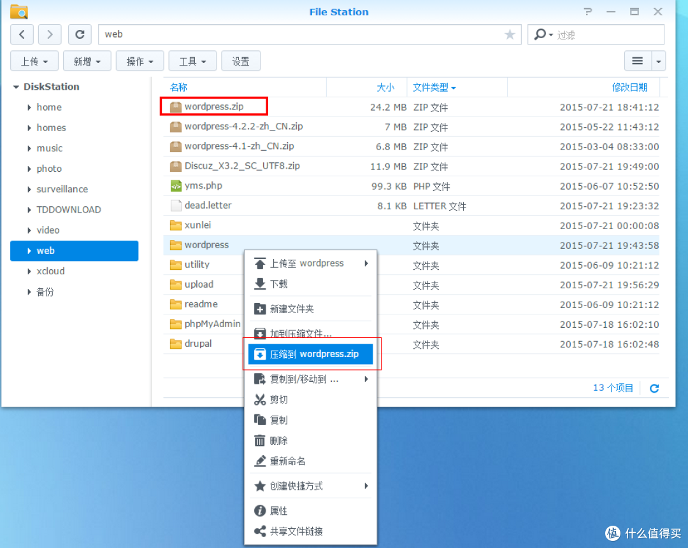
Task: Go forward with the right arrow button
Action: point(50,34)
